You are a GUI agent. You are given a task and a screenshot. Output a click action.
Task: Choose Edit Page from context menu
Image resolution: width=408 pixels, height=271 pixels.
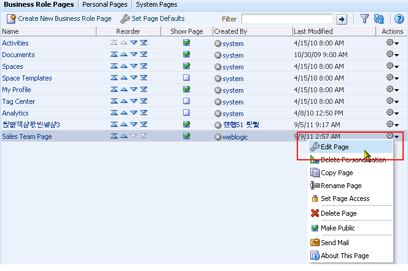pyautogui.click(x=334, y=147)
